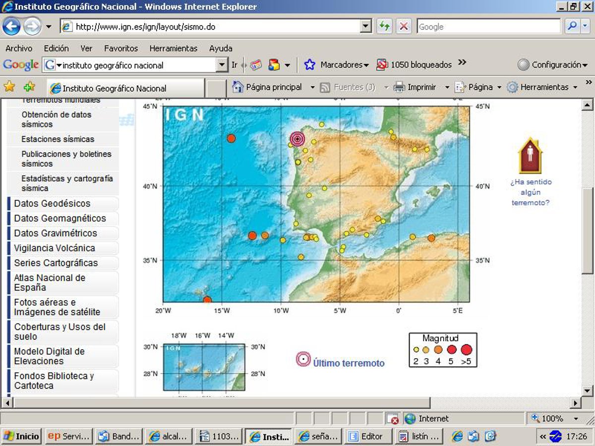Click the Inicio start button

coord(21,436)
